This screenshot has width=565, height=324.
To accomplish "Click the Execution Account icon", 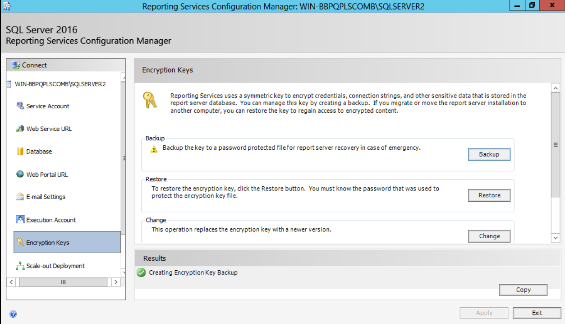I will coord(20,220).
